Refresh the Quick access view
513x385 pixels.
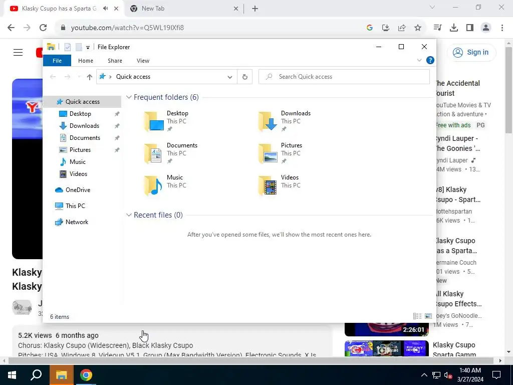point(244,77)
